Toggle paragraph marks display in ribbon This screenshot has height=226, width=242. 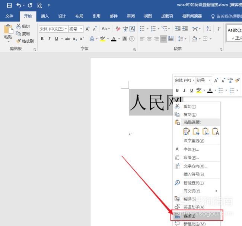[x=219, y=29]
